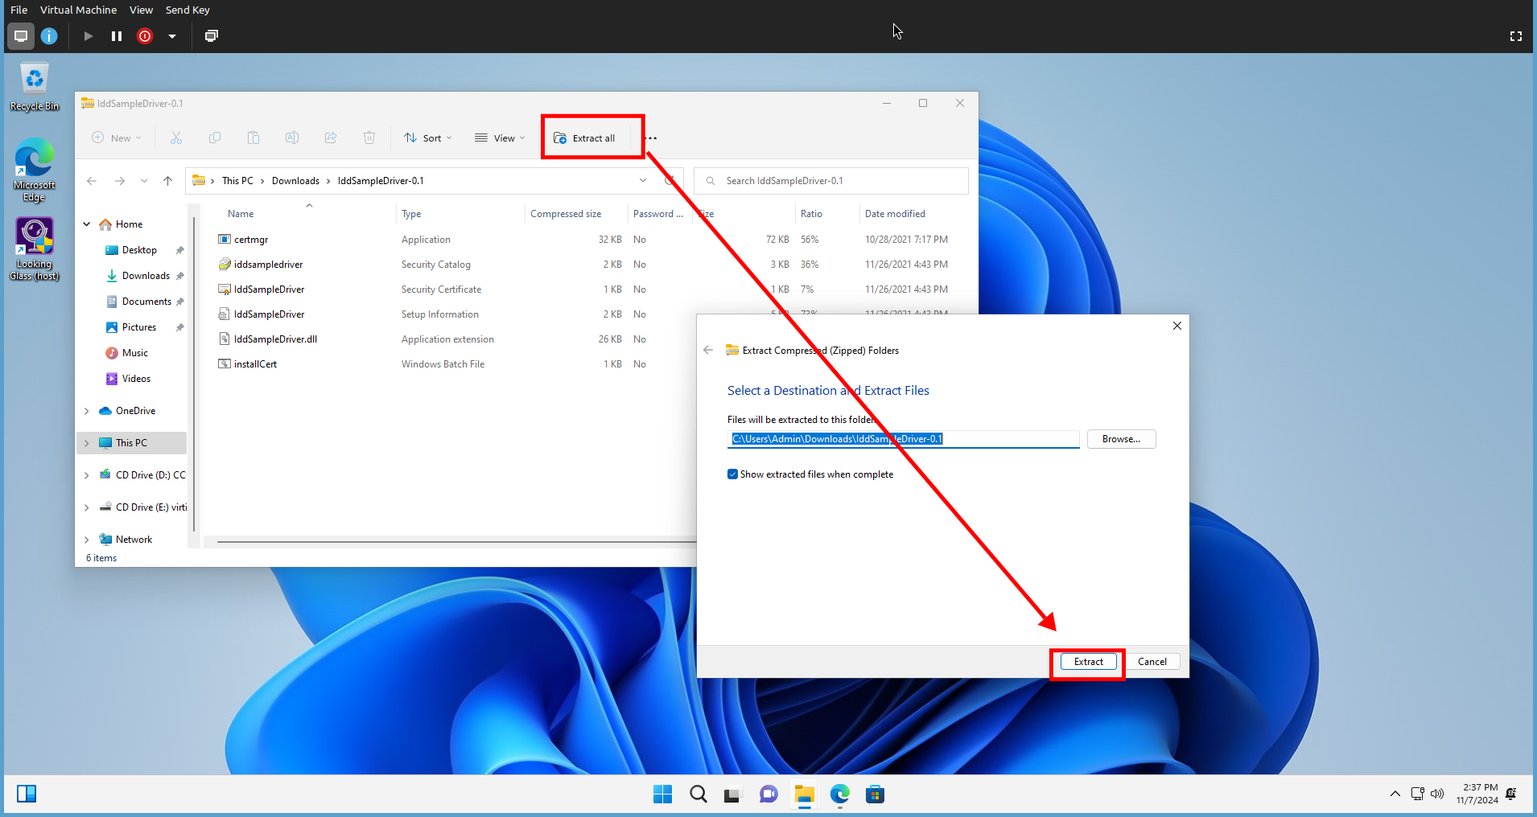Open the File menu
The image size is (1537, 817).
[x=19, y=10]
